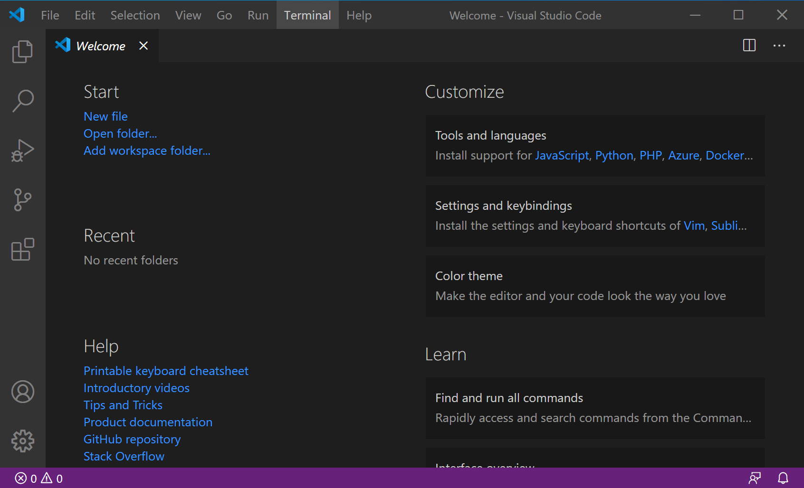
Task: View errors and warnings in status bar
Action: click(x=38, y=479)
